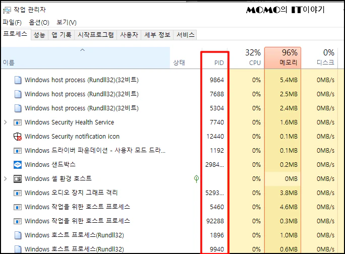345x254 pixels.
Task: Click memory value 3.8MB
Action: pos(289,193)
